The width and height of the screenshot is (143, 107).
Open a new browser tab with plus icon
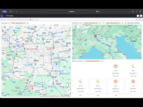pyautogui.click(x=136, y=12)
